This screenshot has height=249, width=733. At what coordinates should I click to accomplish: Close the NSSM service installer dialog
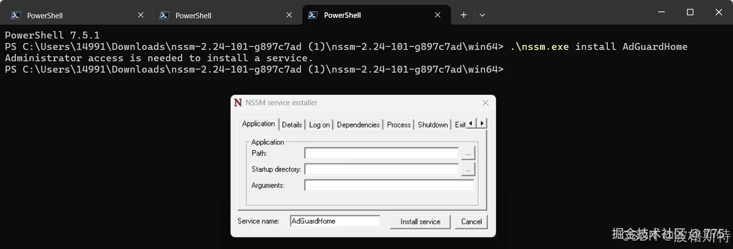point(486,103)
